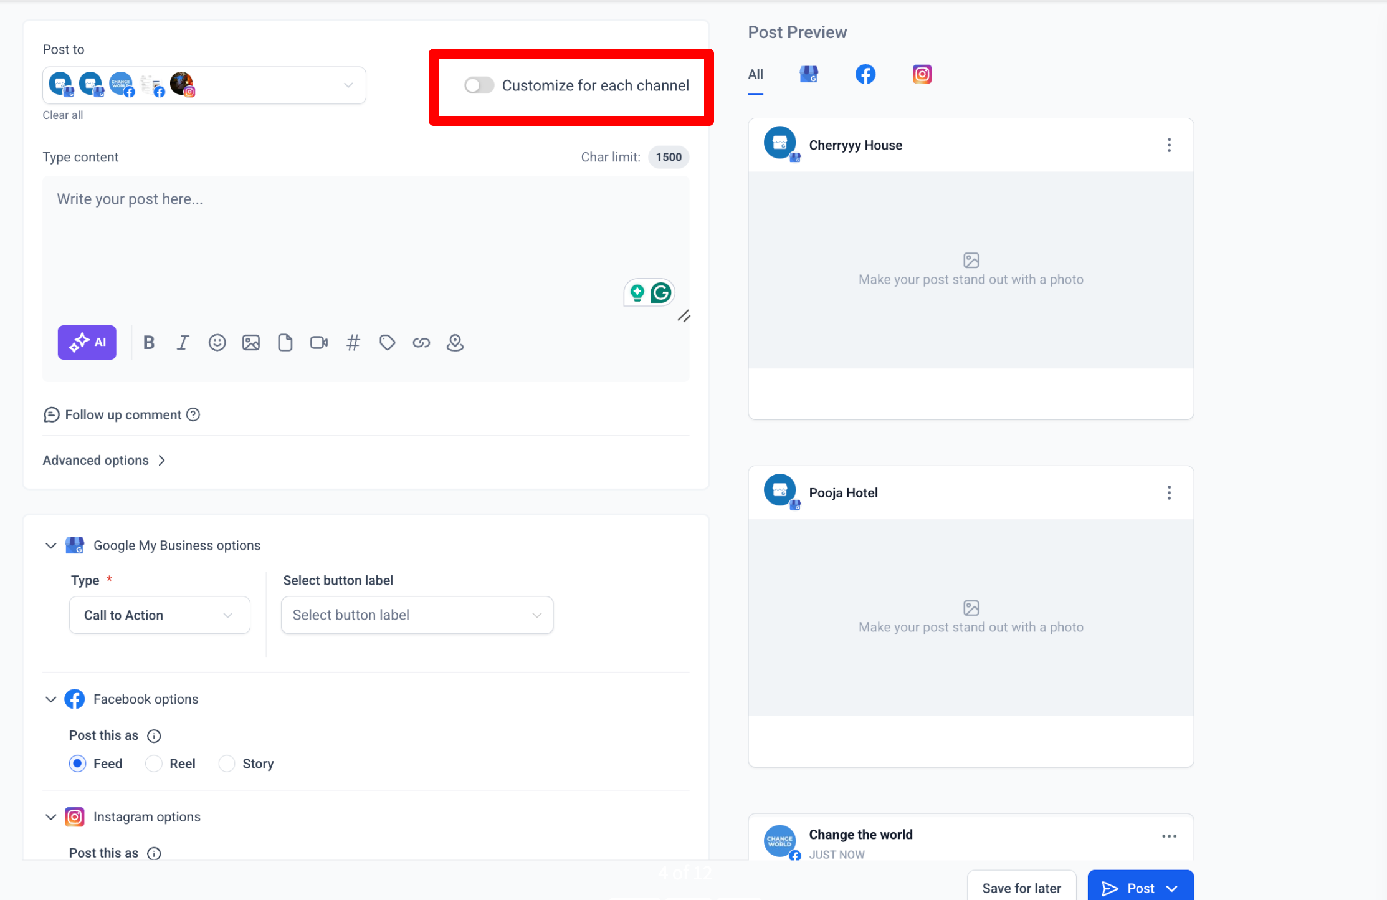Click the Grammarly icon in the editor
This screenshot has height=900, width=1387.
click(660, 292)
